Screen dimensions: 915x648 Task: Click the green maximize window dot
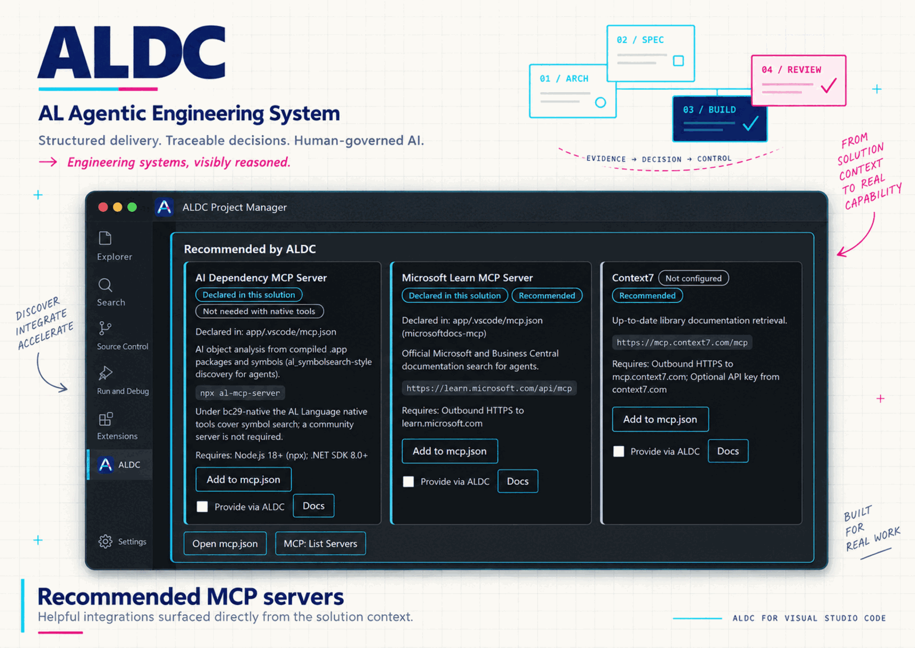(132, 207)
